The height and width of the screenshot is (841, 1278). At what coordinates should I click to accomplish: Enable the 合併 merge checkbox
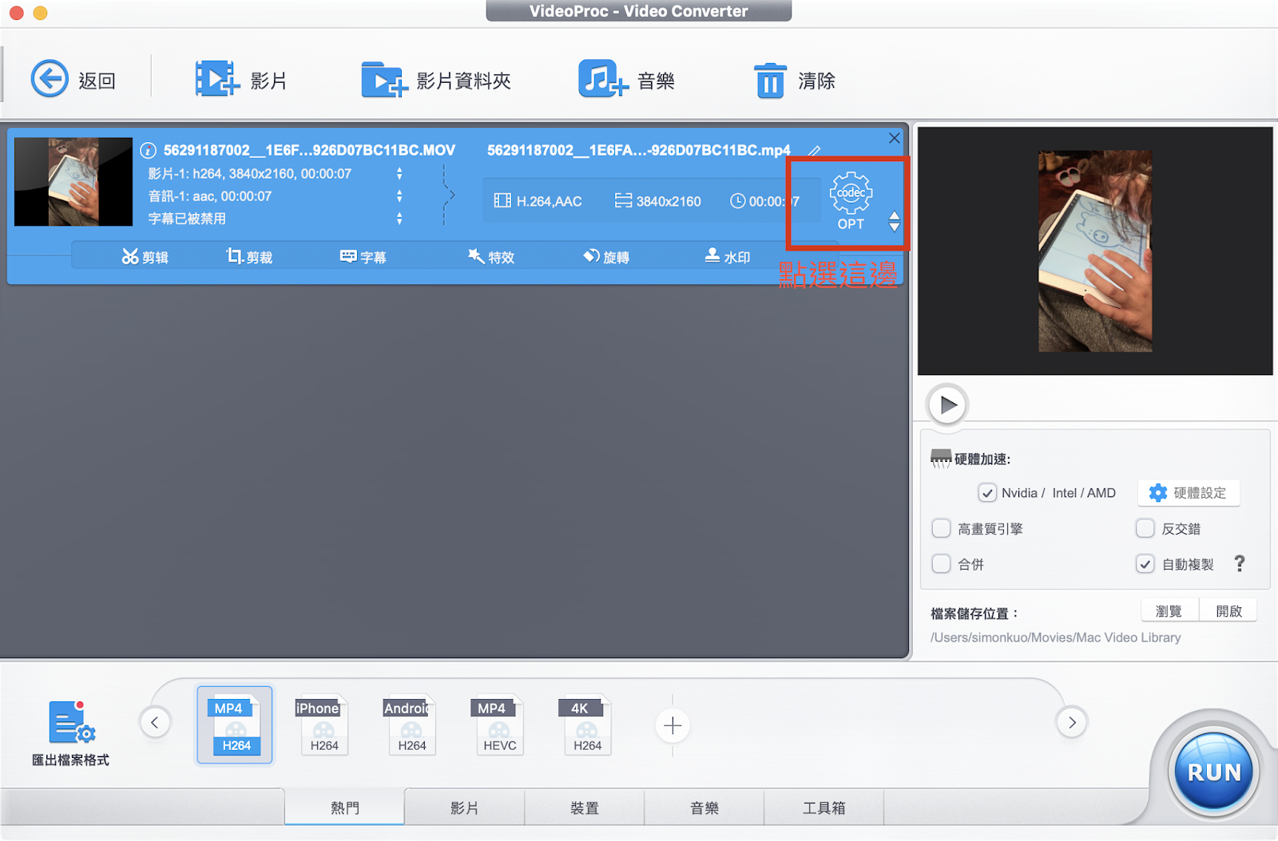942,564
